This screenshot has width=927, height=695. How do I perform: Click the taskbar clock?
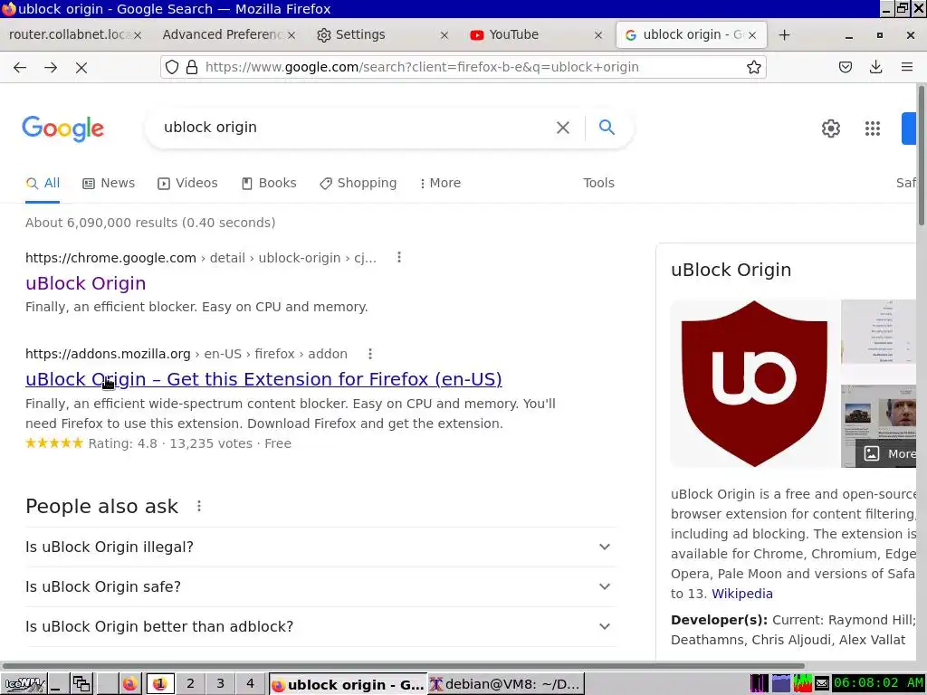pyautogui.click(x=878, y=684)
